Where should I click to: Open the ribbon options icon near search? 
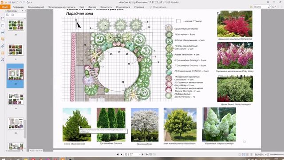pos(274,7)
